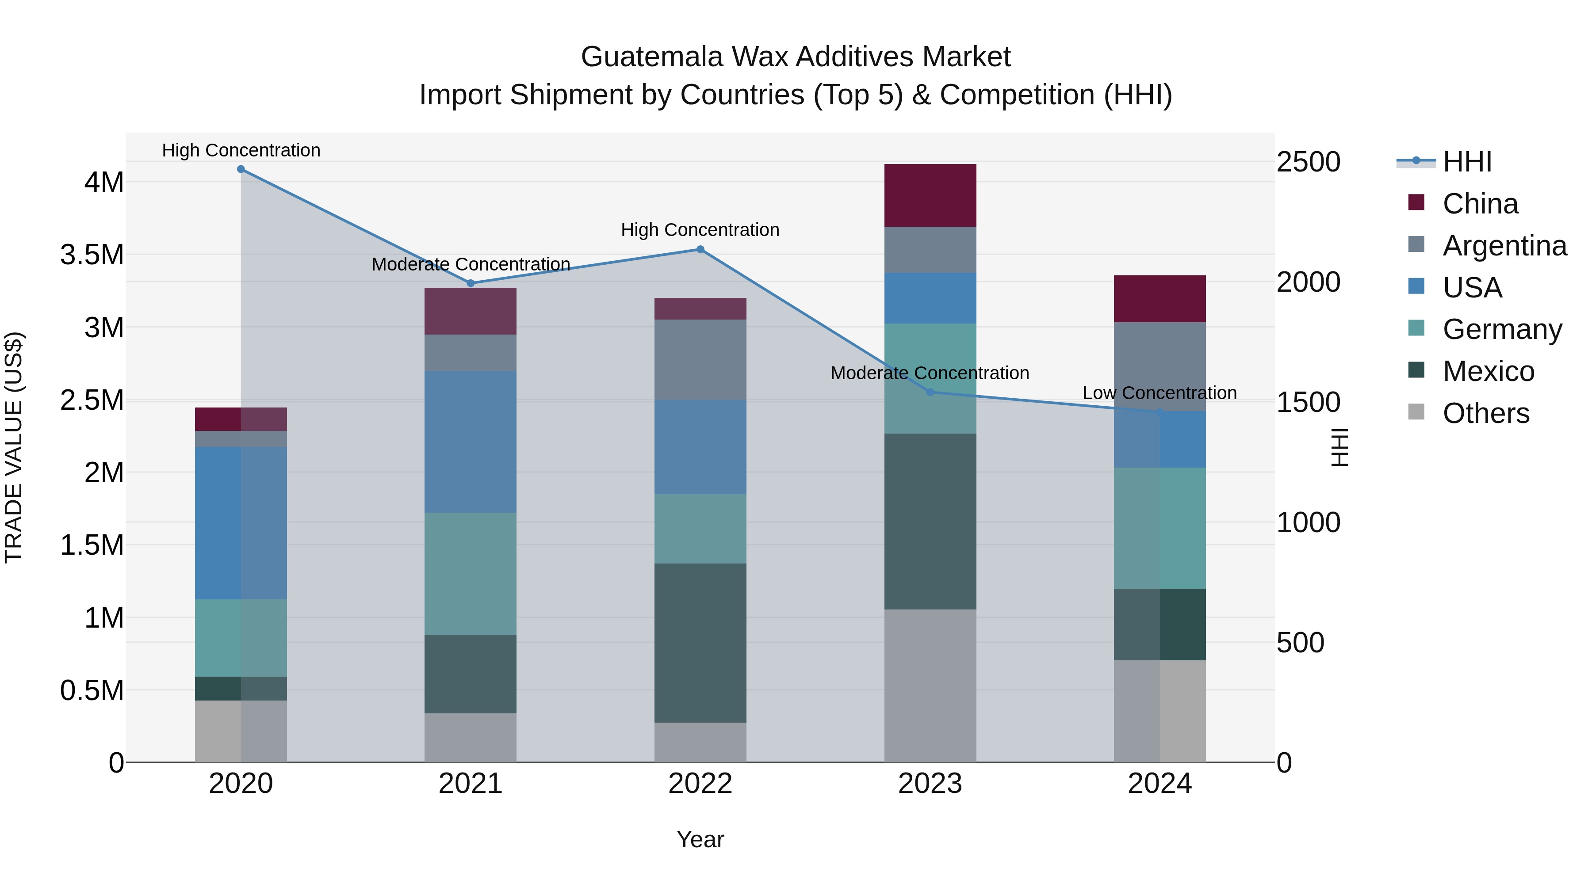
Task: Click the 2500 right axis tick label
Action: [1309, 162]
